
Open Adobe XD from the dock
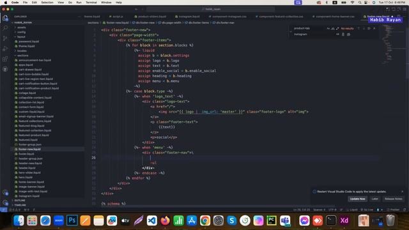(344, 220)
